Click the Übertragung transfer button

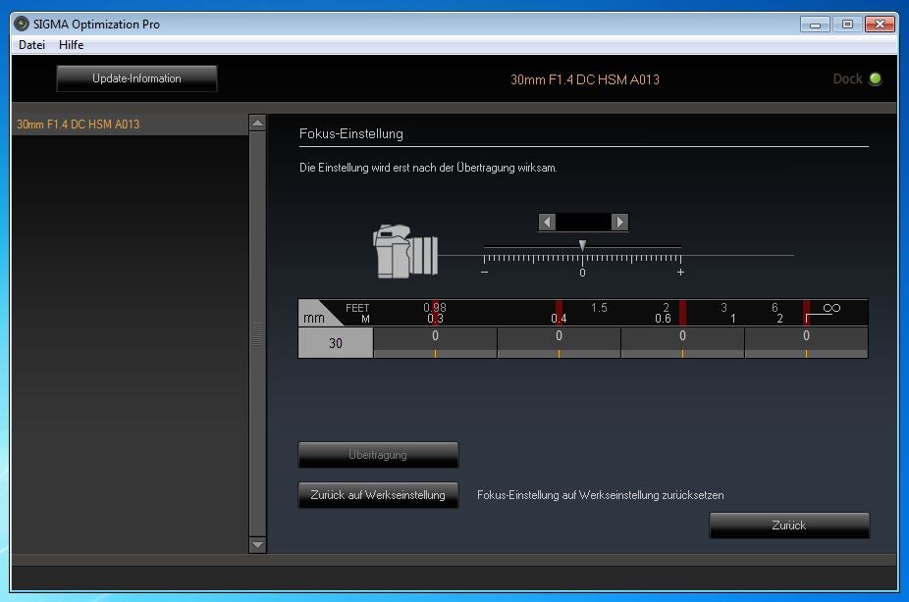point(378,455)
